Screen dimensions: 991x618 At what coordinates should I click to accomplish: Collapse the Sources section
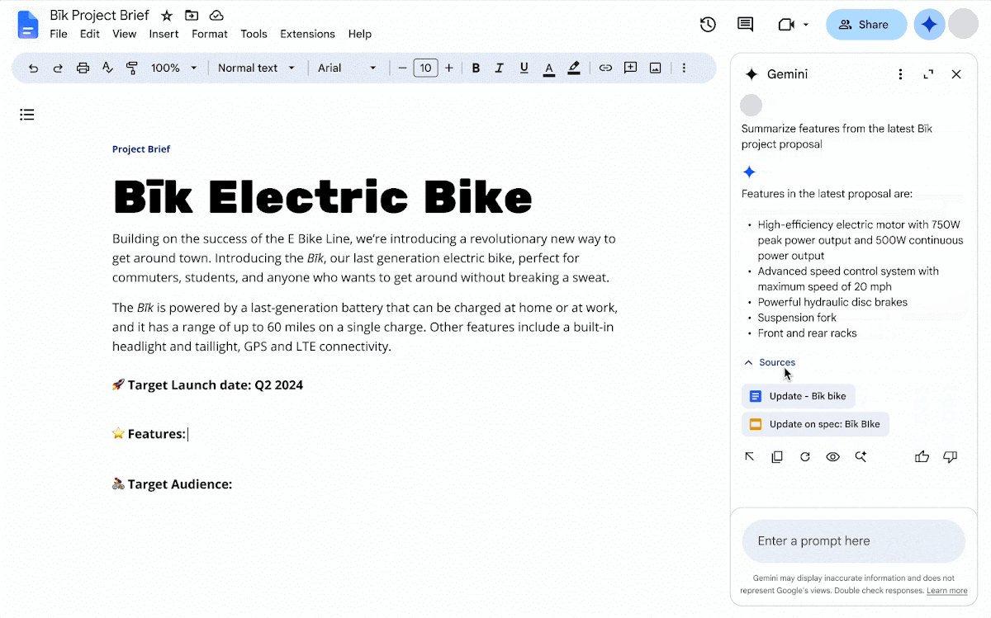770,362
